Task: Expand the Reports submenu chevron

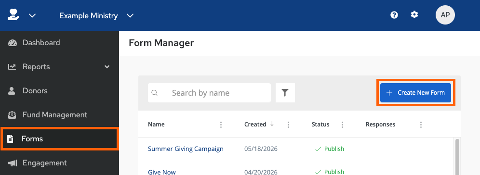Action: (x=107, y=66)
